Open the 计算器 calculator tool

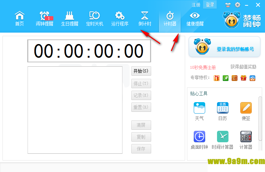246,140
